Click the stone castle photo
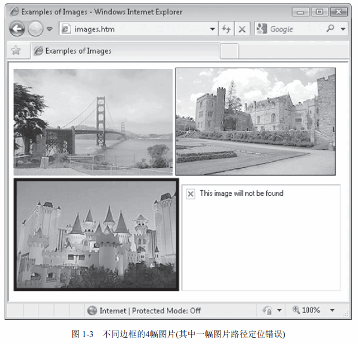Image resolution: width=358 pixels, height=344 pixels. [x=255, y=121]
